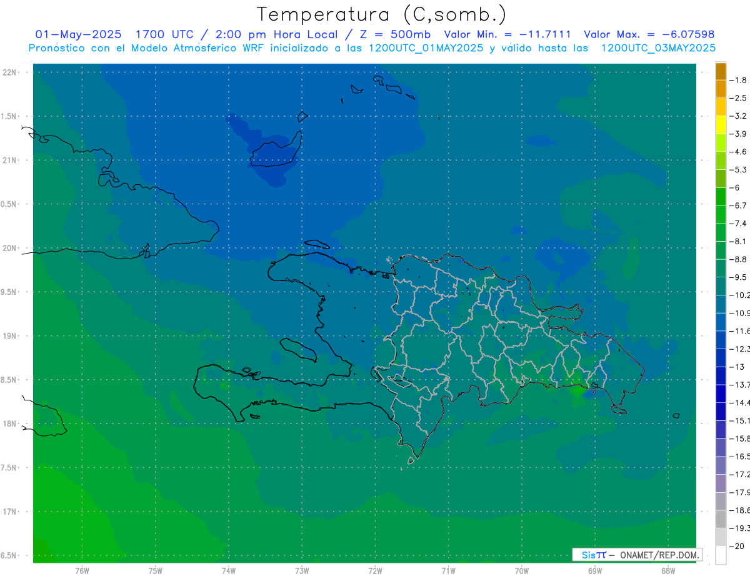The width and height of the screenshot is (750, 579).
Task: Select the lime-green swatch between -3.9 and -4.6
Action: point(721,143)
